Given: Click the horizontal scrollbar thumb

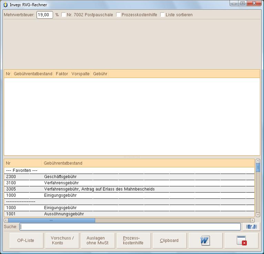Looking at the screenshot, I should pos(51,220).
